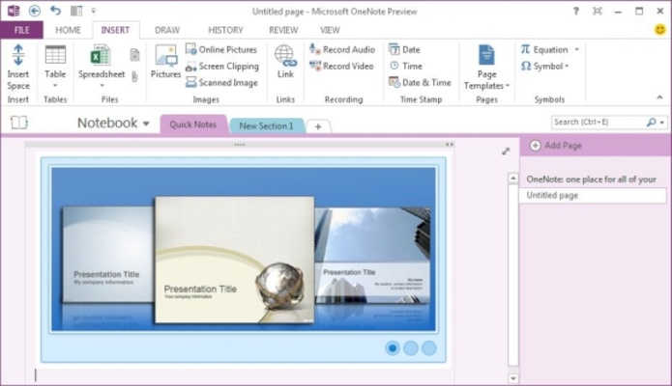Screen dimensions: 672x386
Task: Open the FILE tab
Action: point(22,30)
